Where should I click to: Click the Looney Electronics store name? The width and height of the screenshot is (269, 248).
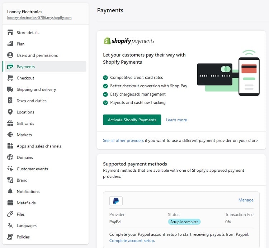click(x=25, y=12)
